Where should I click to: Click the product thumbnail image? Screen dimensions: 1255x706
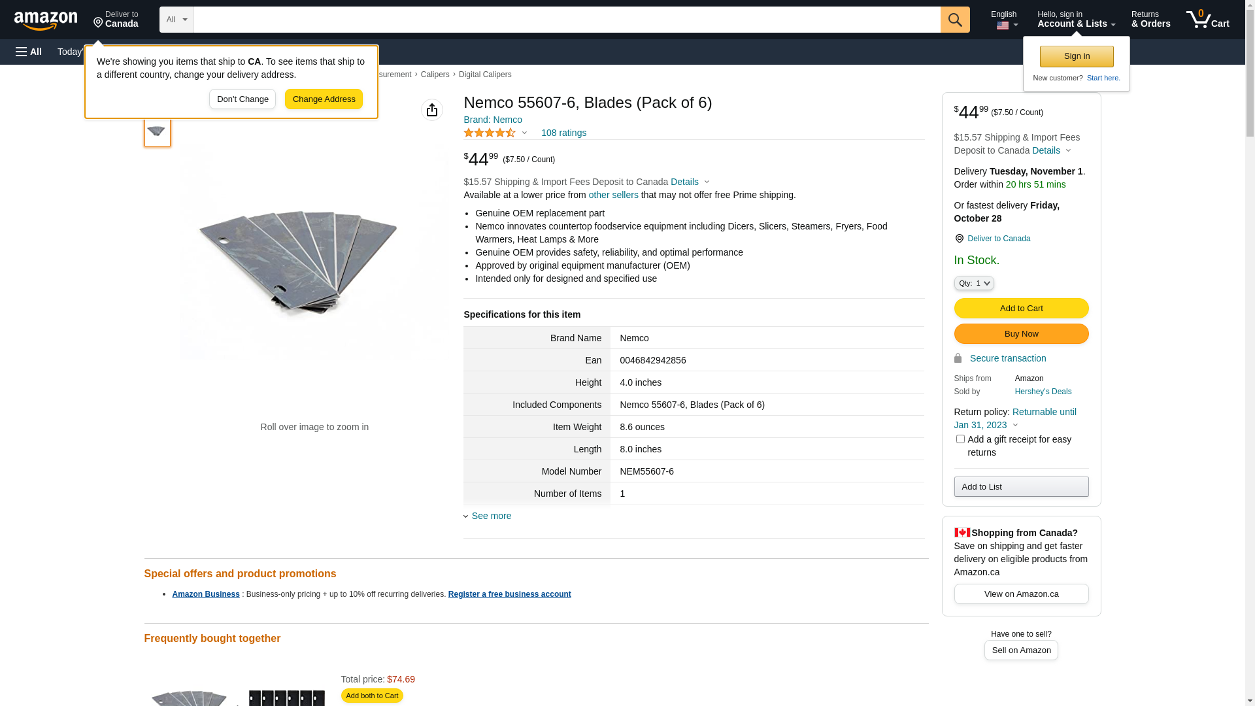coord(157,132)
